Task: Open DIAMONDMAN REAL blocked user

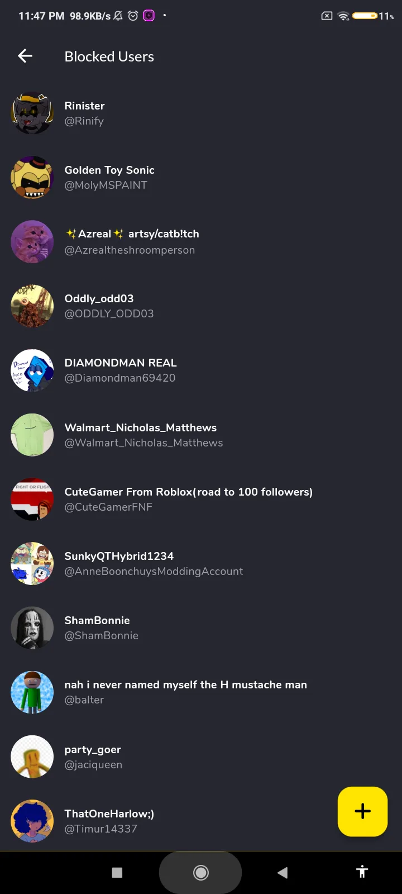Action: click(201, 370)
